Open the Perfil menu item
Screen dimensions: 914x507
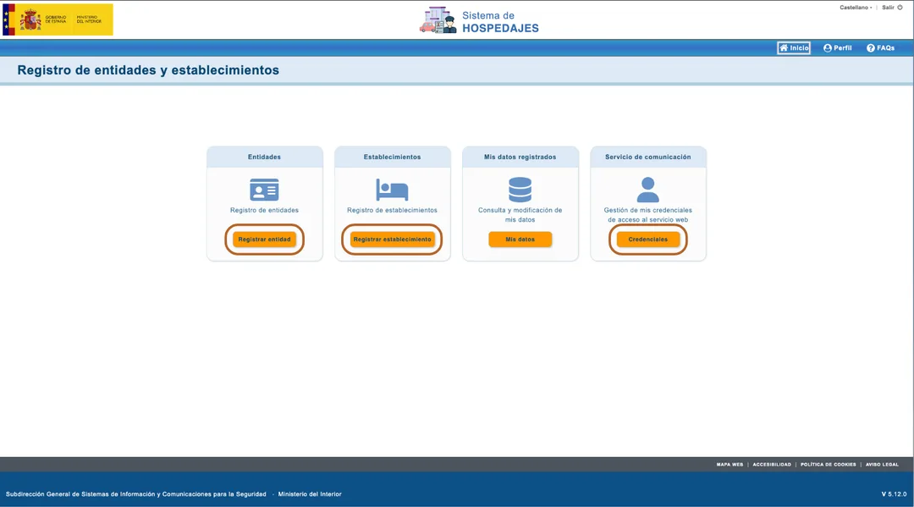coord(838,47)
